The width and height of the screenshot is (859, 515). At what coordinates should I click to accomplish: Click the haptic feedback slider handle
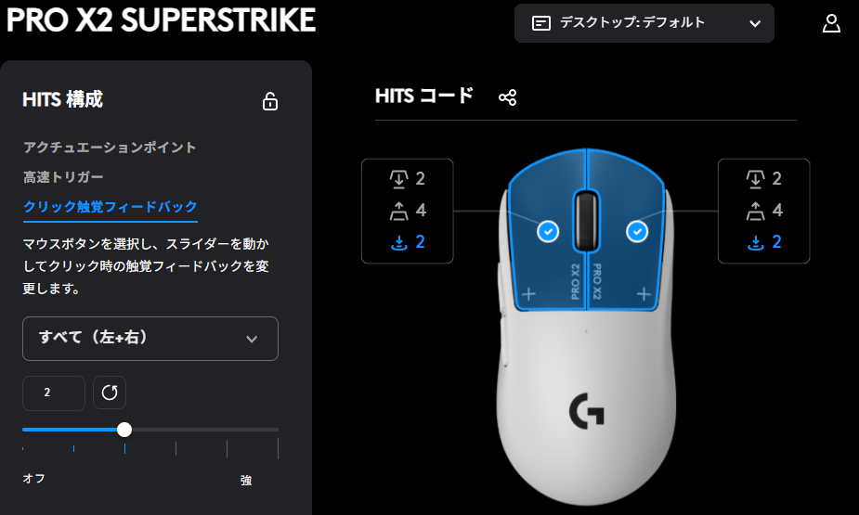124,430
